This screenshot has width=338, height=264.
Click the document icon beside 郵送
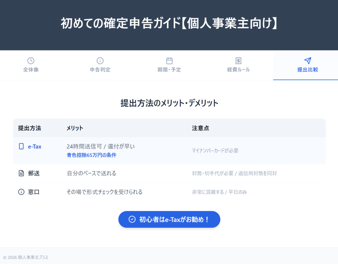pyautogui.click(x=20, y=173)
